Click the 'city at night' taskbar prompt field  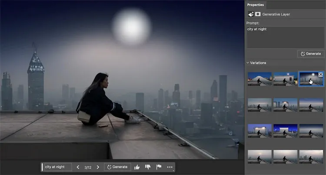(58, 167)
